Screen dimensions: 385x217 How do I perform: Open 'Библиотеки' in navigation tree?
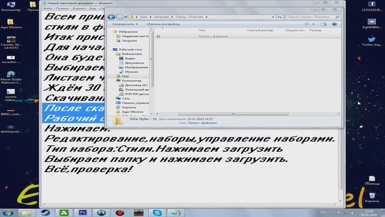coord(132,54)
